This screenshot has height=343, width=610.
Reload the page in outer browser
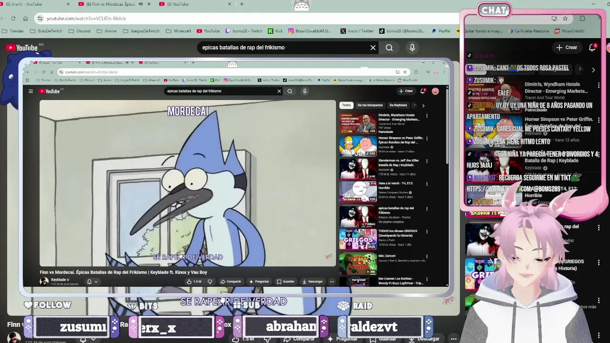pyautogui.click(x=13, y=19)
